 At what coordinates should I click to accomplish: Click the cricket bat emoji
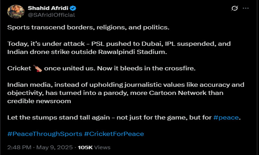tap(38, 68)
